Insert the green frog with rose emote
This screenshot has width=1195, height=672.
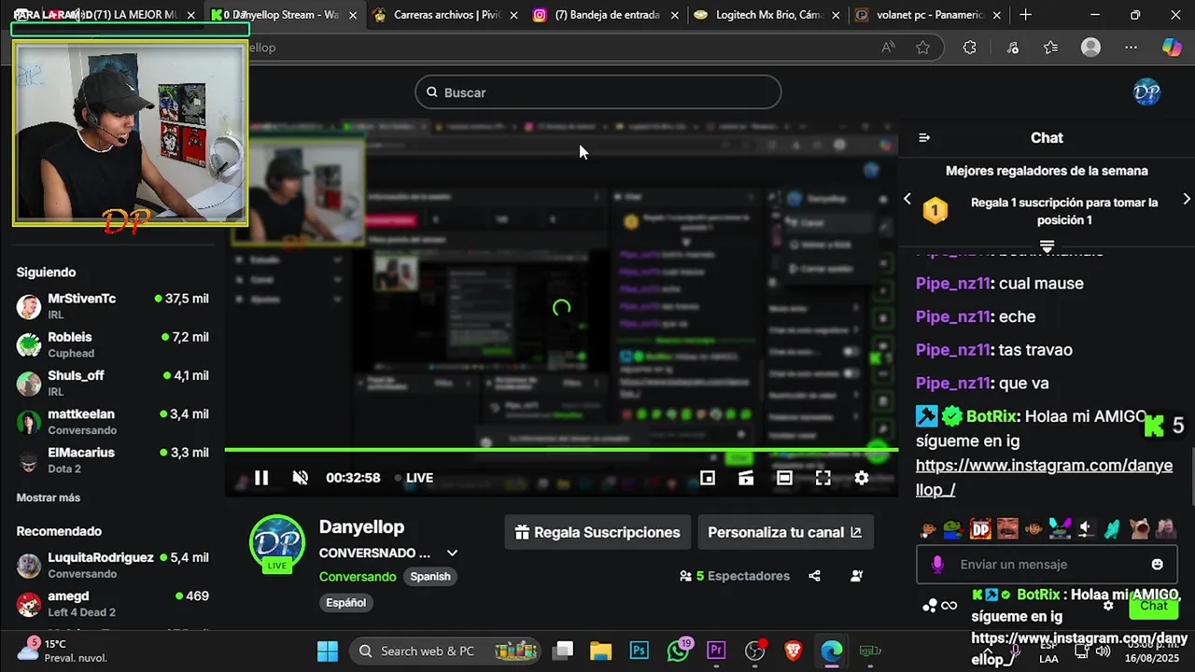tap(953, 529)
